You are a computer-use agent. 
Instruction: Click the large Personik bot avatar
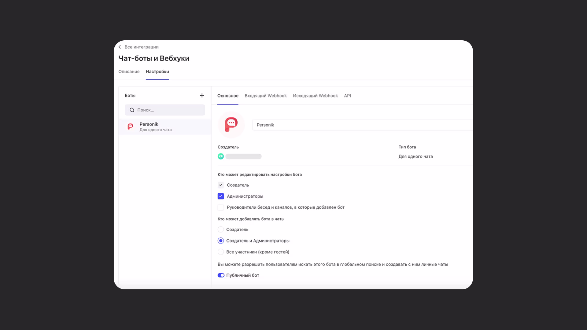coord(231,125)
